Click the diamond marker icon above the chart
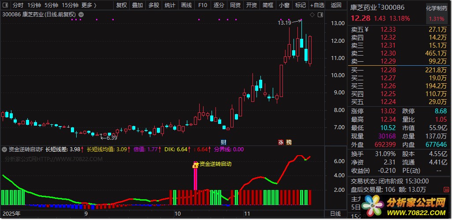 (312, 15)
